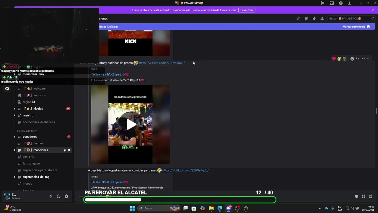This screenshot has height=213, width=378.
Task: Open the Discord inbox icon
Action: 332,3
